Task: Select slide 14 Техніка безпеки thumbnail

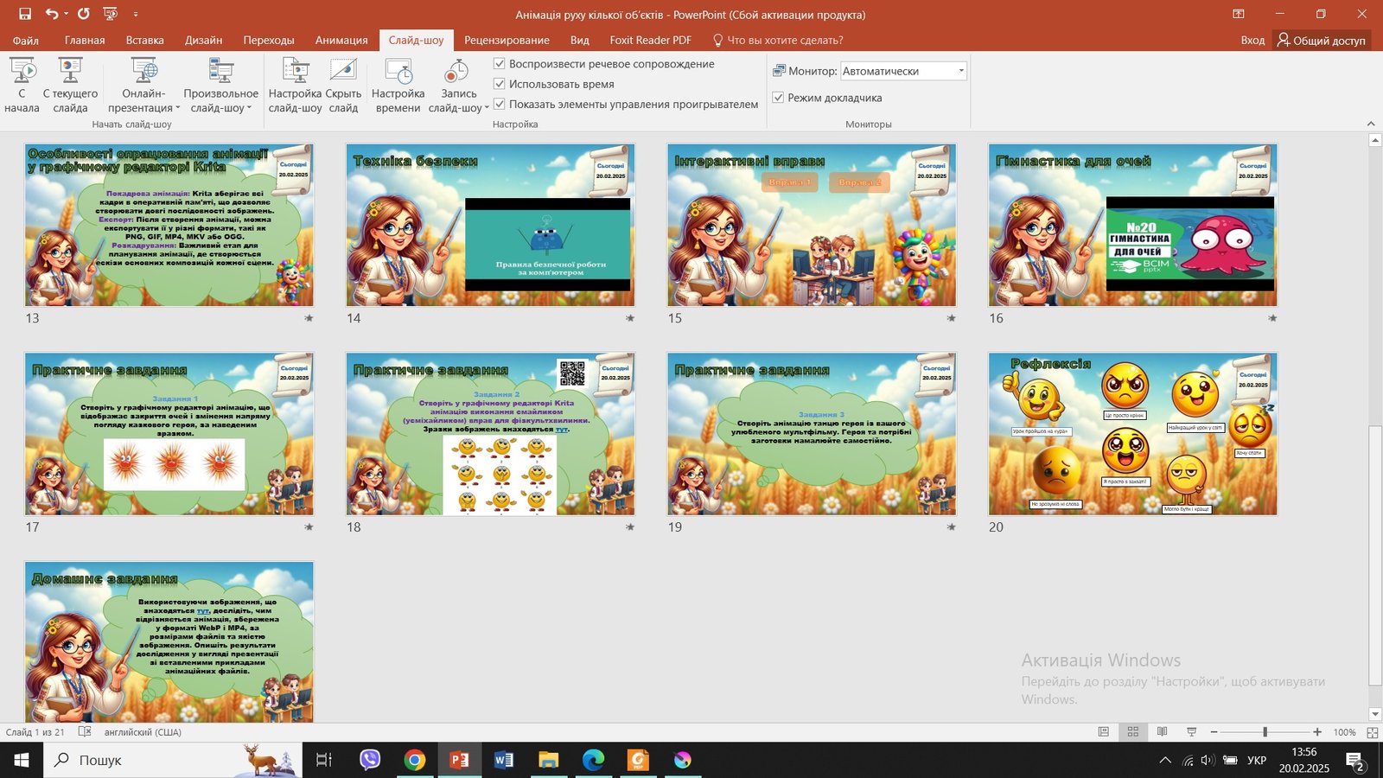Action: coord(491,225)
